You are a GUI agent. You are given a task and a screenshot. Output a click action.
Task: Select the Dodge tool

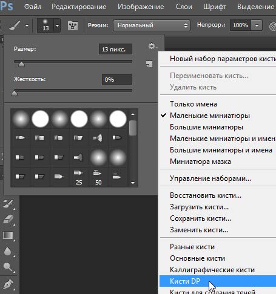[x=8, y=267]
